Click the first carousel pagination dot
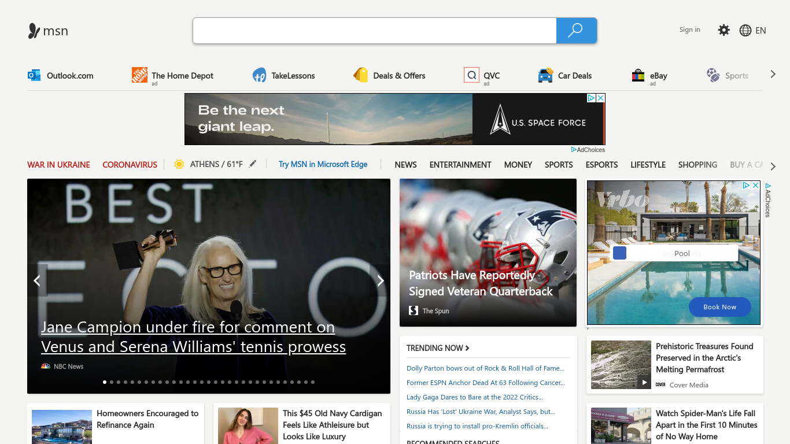The height and width of the screenshot is (444, 790). point(105,382)
